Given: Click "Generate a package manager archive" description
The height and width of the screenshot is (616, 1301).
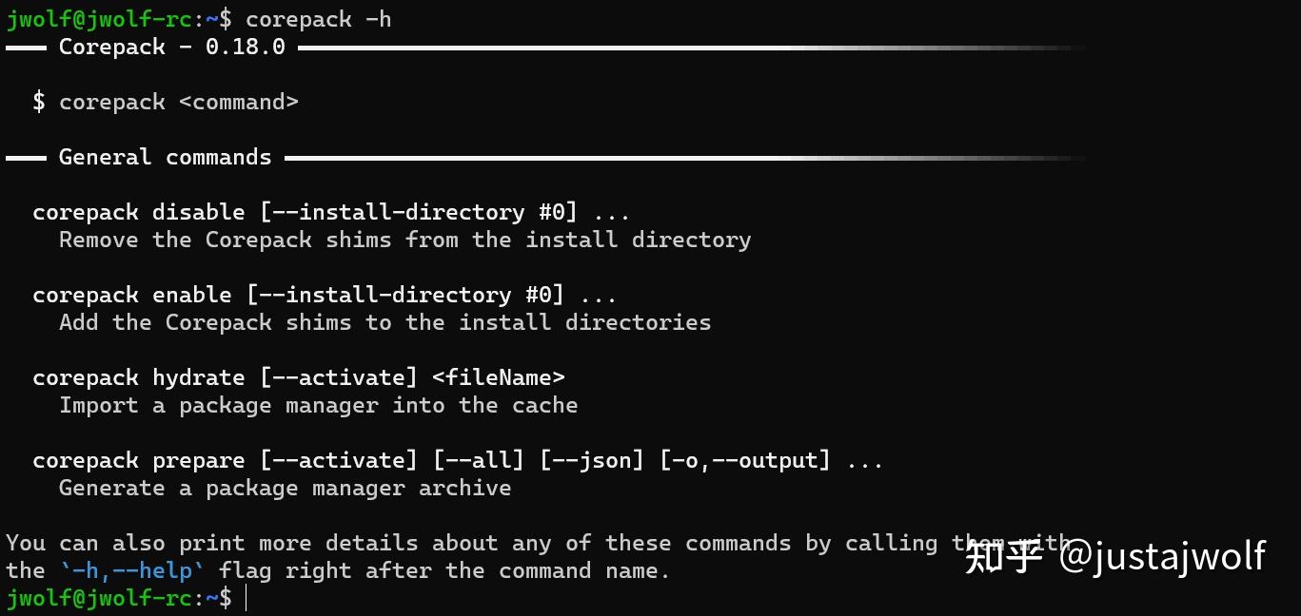Looking at the screenshot, I should [285, 488].
